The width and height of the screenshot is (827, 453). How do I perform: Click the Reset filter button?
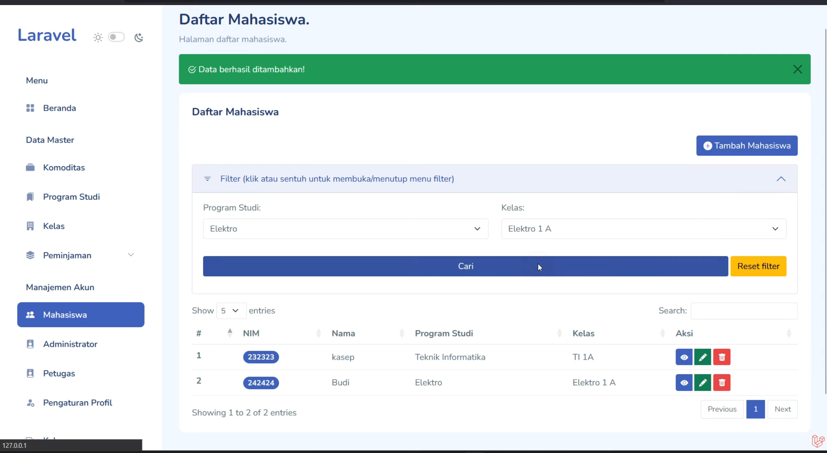coord(758,266)
